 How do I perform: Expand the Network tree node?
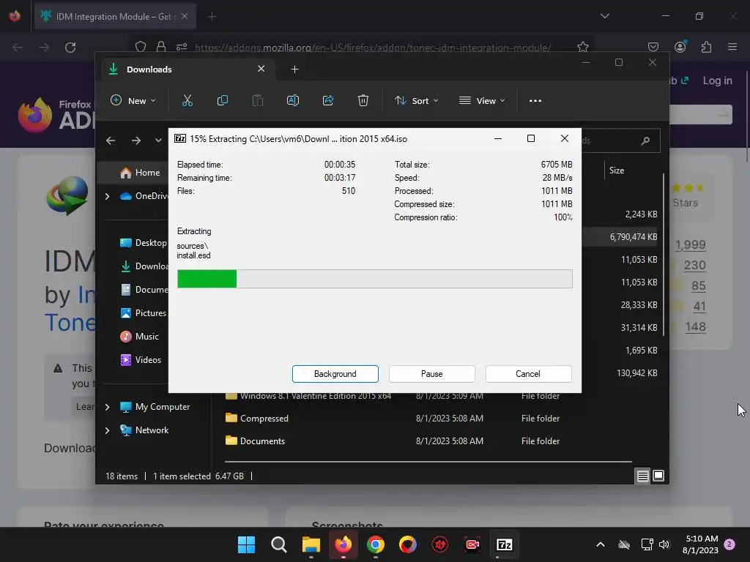tap(107, 430)
